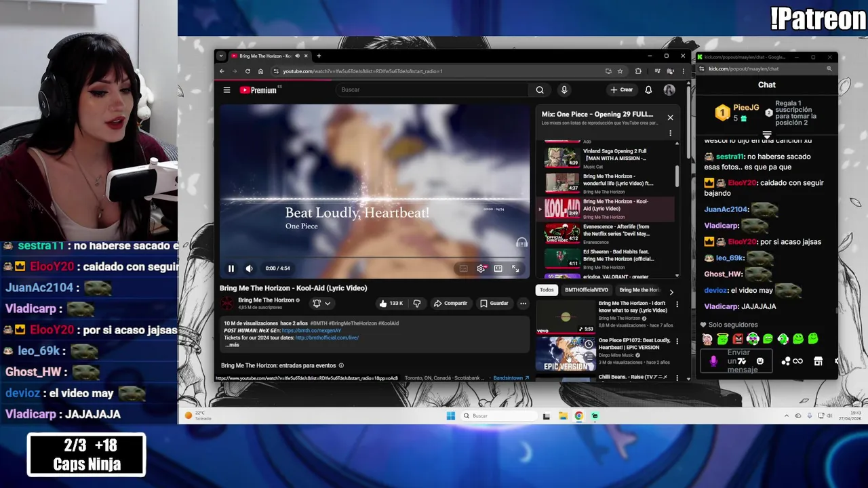868x488 pixels.
Task: Go back with the browser back arrow
Action: [x=222, y=71]
